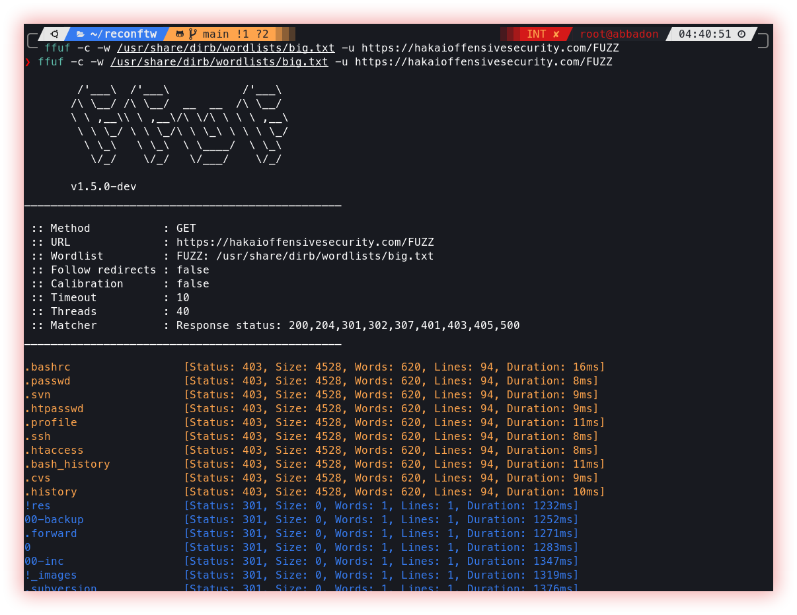797x615 pixels.
Task: Click the folder icon before ~/reconftw
Action: 80,34
